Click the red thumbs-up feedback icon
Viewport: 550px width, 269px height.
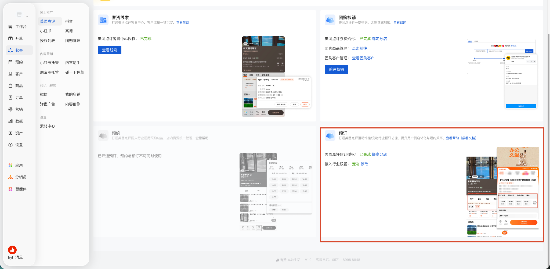click(12, 250)
